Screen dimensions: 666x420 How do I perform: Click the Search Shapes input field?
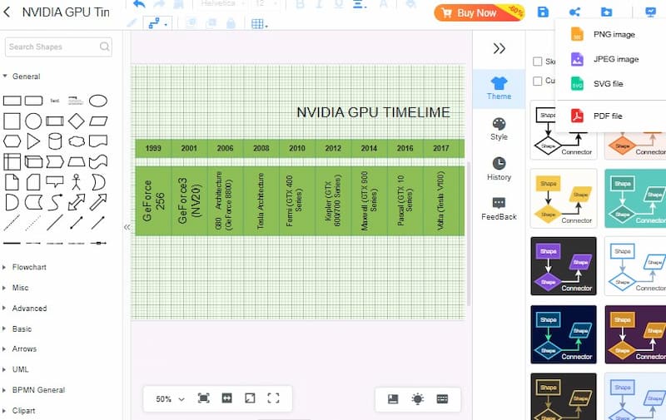click(x=58, y=47)
